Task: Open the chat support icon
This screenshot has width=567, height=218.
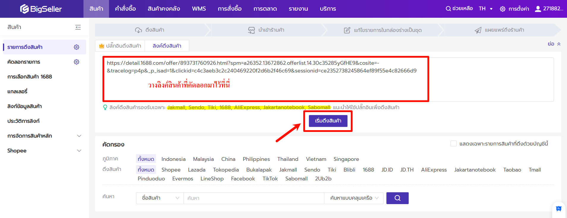Action: (x=558, y=209)
